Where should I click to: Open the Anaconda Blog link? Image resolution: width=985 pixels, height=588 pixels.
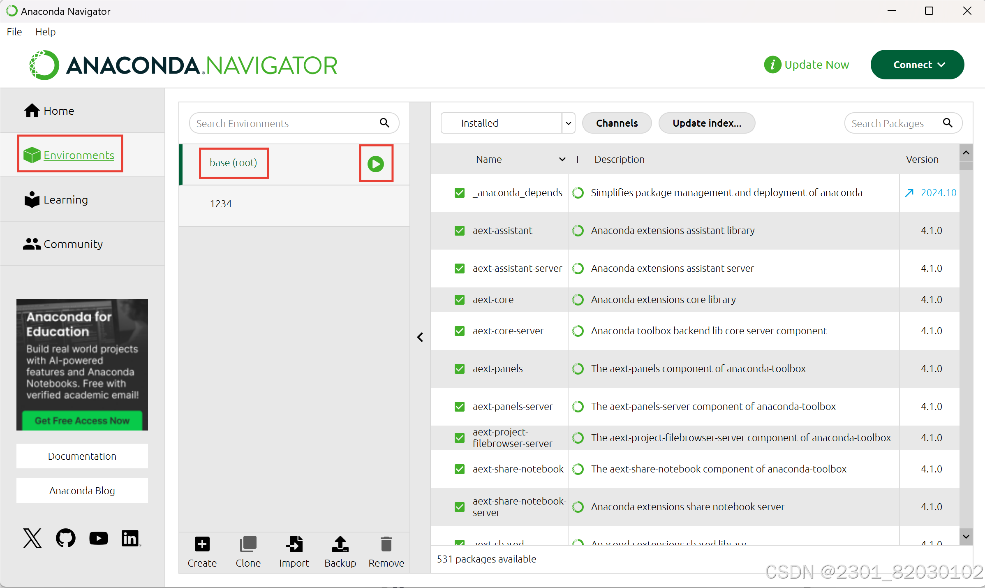click(x=82, y=491)
